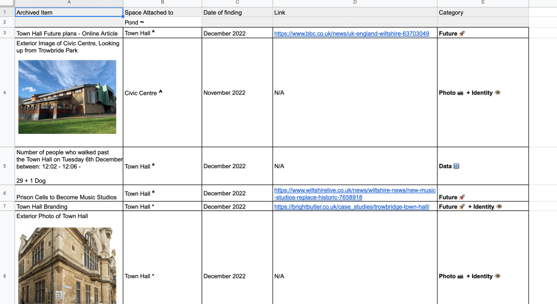Select the column D header
The image size is (557, 304).
[x=354, y=3]
